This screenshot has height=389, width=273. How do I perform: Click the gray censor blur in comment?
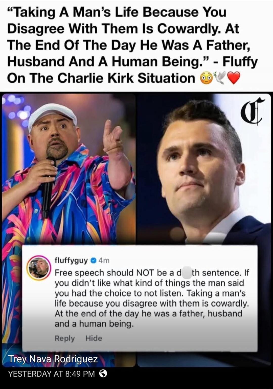pyautogui.click(x=187, y=273)
